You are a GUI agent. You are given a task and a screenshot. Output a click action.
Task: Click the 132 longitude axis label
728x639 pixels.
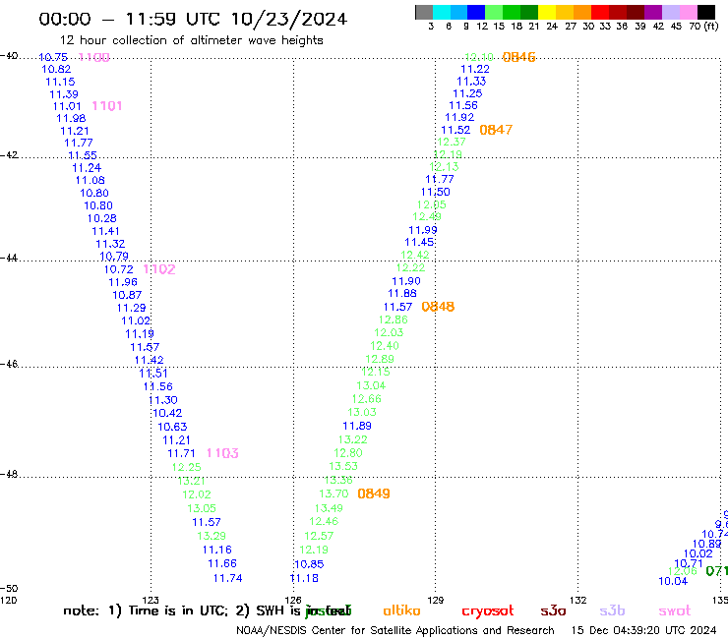click(x=578, y=600)
